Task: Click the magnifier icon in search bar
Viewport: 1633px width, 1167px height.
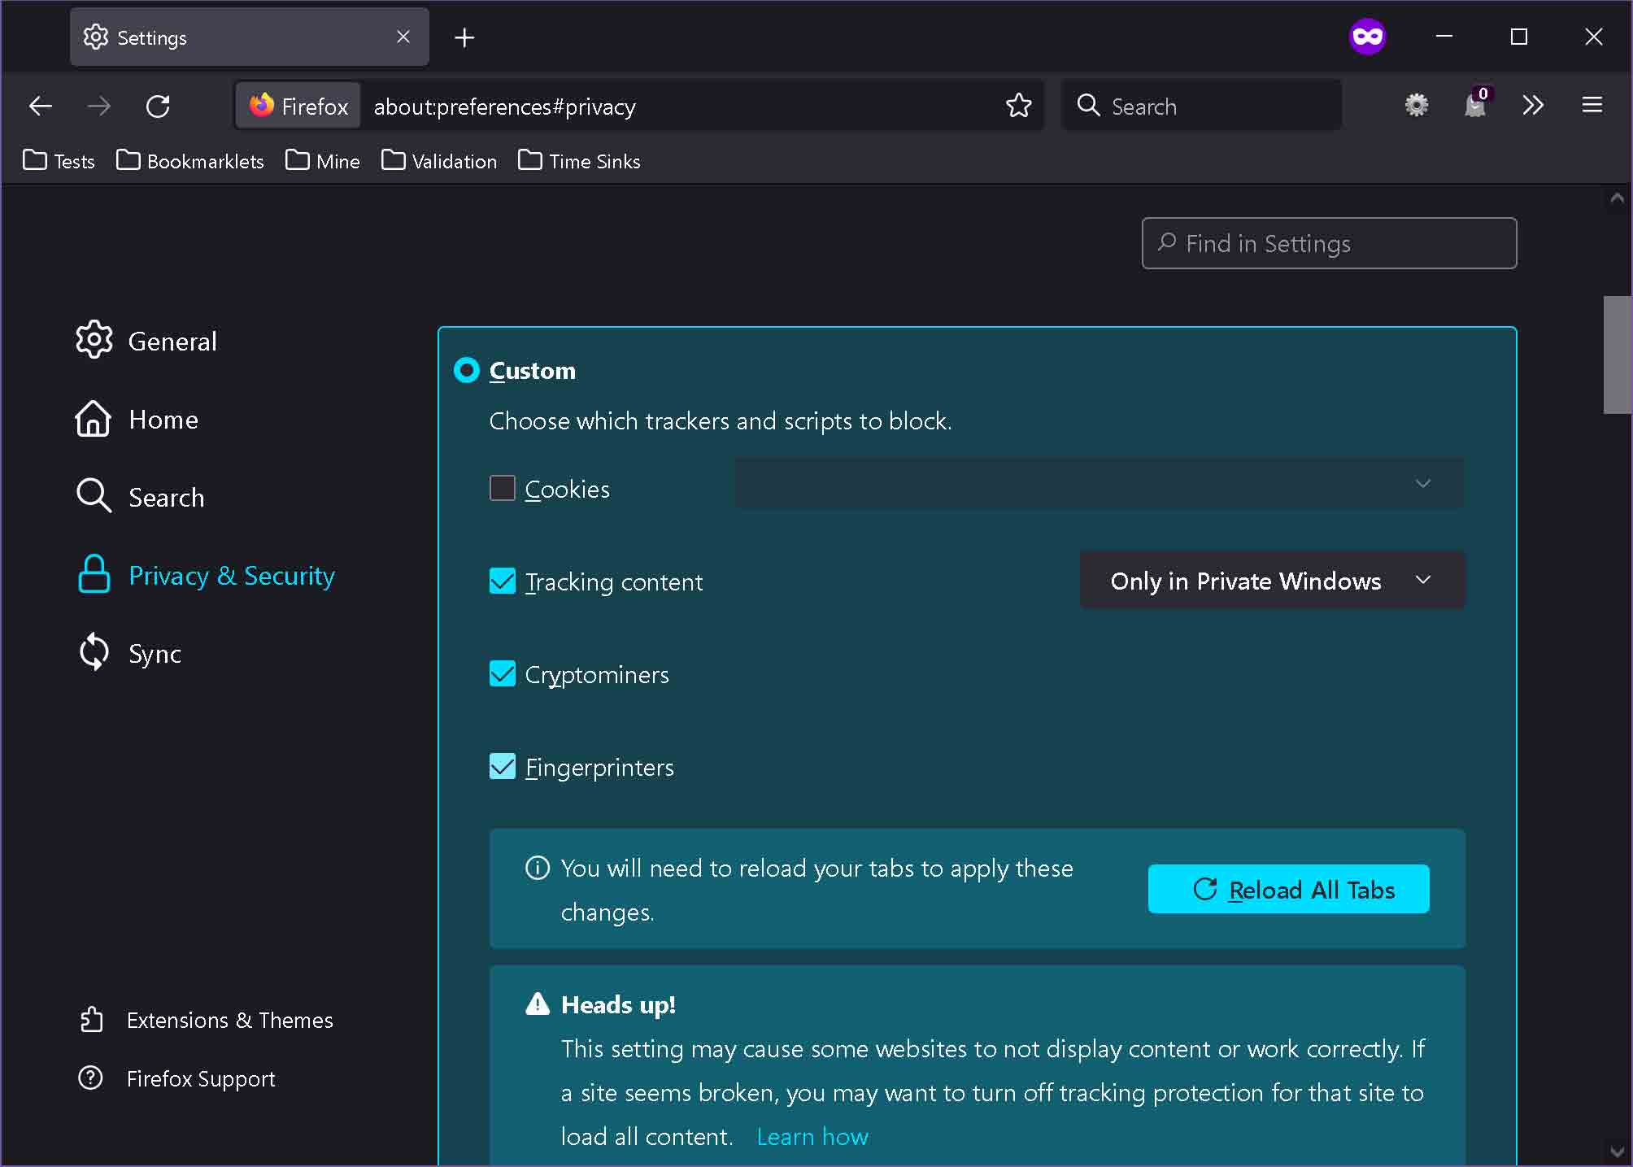Action: click(1088, 105)
